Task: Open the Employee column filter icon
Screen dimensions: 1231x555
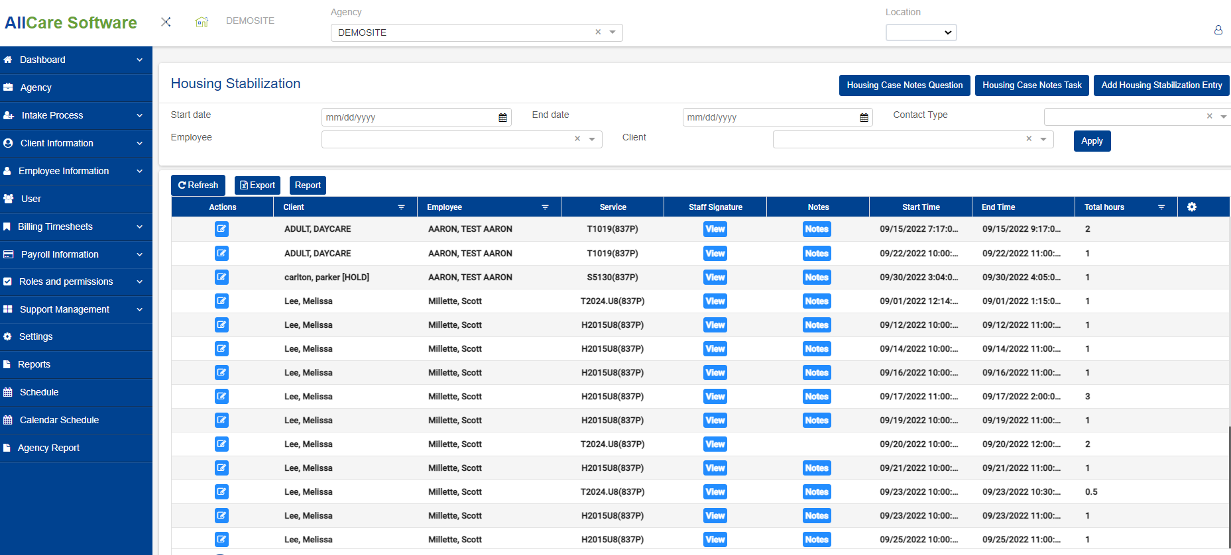Action: [x=545, y=207]
